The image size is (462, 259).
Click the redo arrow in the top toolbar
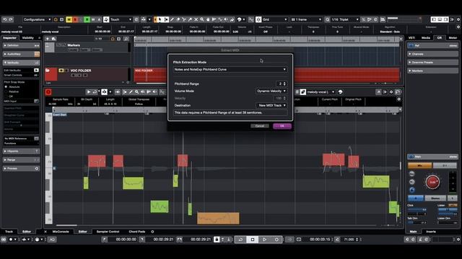(x=11, y=19)
